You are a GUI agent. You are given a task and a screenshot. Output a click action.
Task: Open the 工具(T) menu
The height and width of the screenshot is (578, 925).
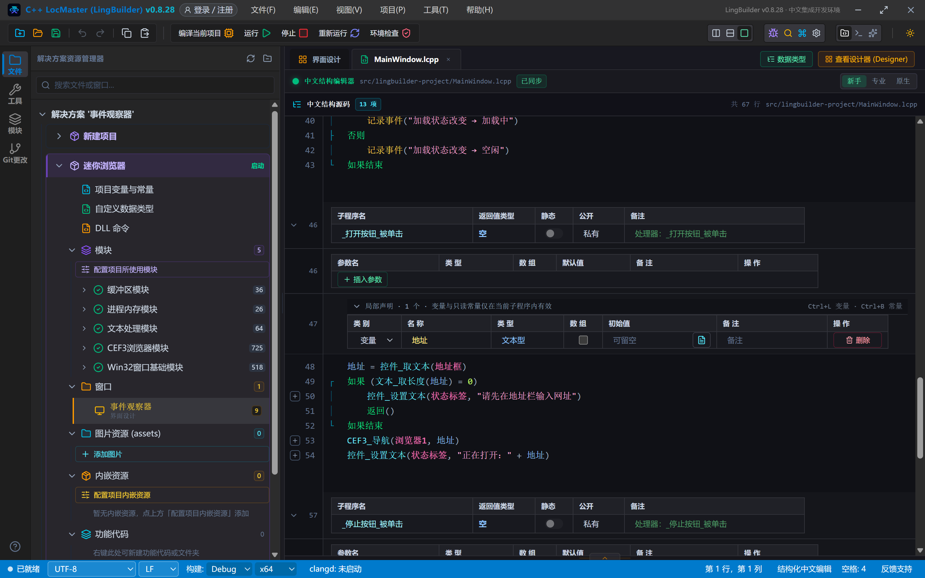tap(435, 10)
